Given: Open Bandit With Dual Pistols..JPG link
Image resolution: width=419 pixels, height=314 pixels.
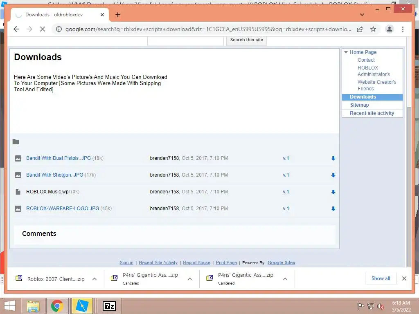Looking at the screenshot, I should tap(59, 158).
